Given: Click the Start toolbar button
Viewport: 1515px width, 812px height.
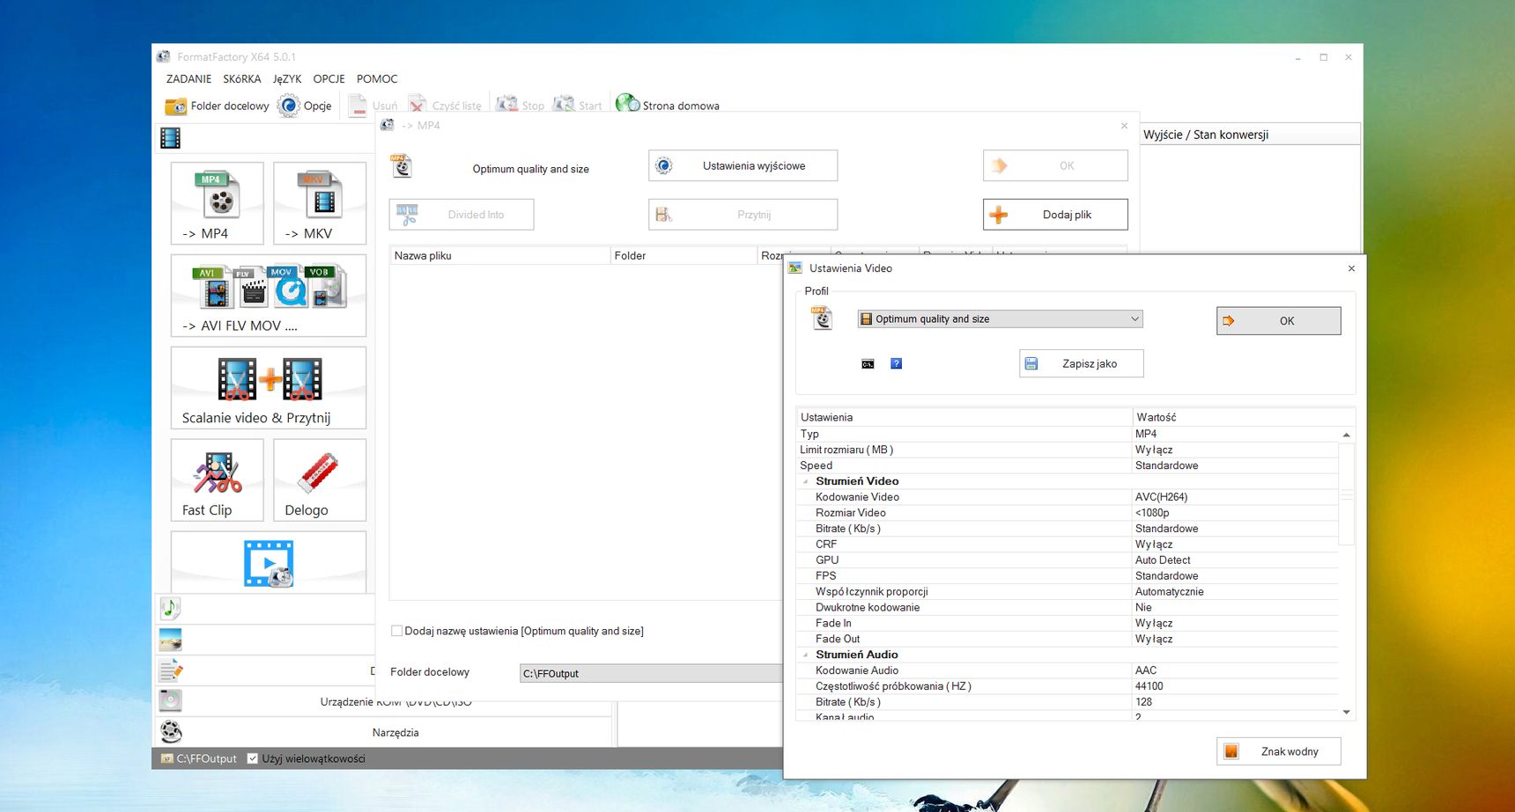Looking at the screenshot, I should pos(578,106).
